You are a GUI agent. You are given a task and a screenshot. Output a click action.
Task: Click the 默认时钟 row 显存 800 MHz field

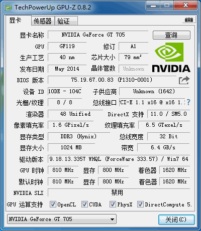click(114, 181)
